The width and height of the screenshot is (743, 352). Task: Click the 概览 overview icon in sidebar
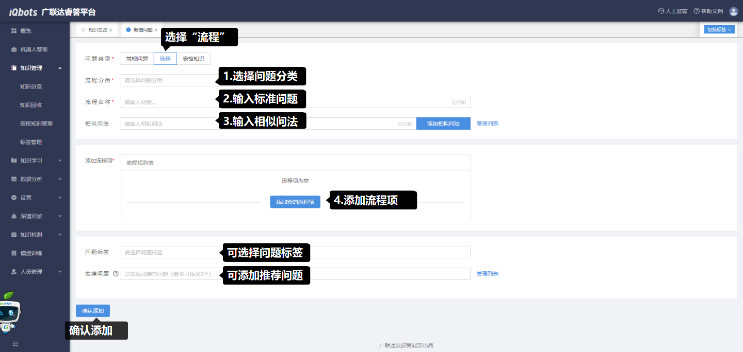coord(14,31)
